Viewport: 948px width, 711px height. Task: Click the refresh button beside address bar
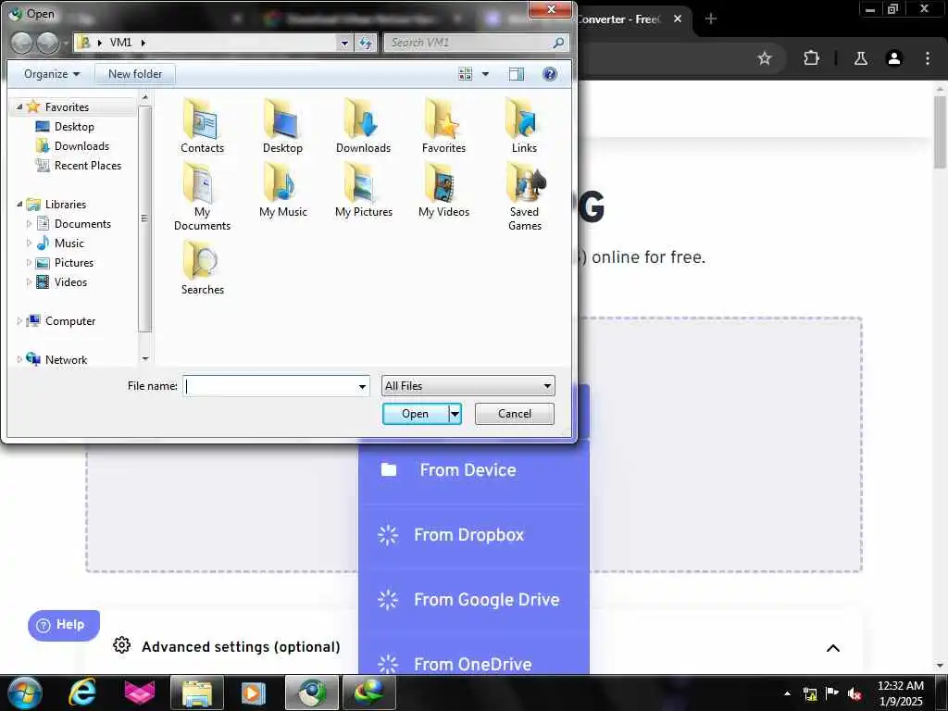pos(365,43)
